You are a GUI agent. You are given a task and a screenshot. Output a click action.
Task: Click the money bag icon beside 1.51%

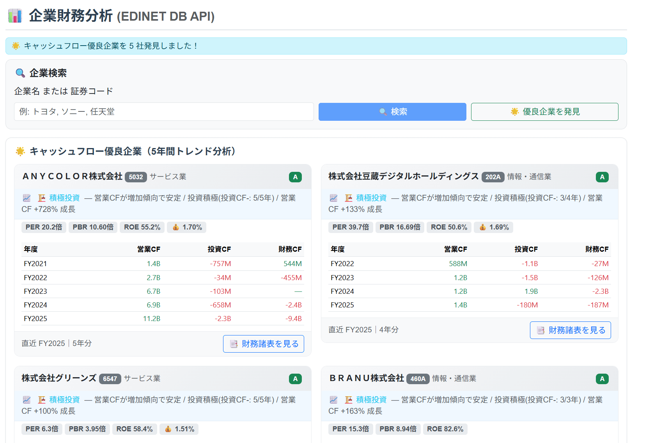coord(168,429)
